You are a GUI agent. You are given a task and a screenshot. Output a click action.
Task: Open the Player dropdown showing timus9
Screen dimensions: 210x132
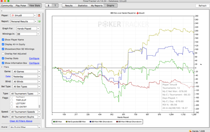[23, 15]
